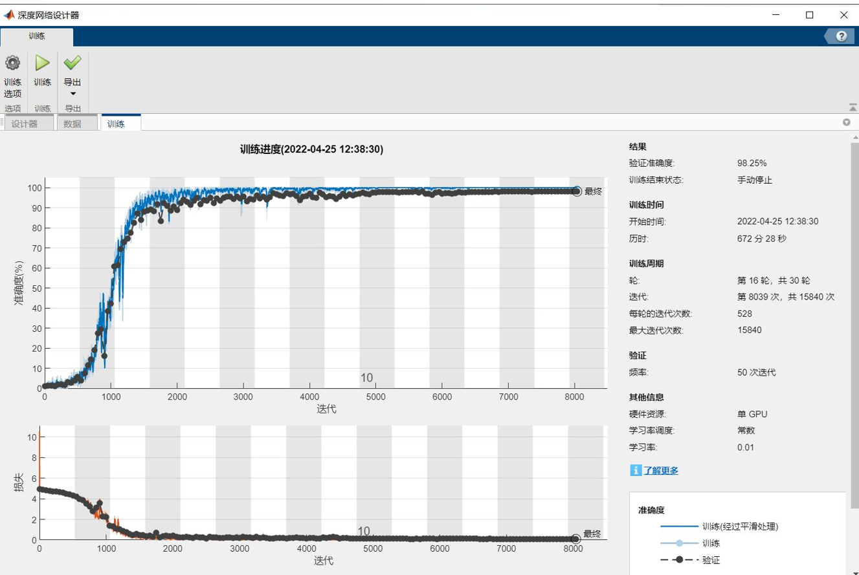Open the Help question mark icon

840,36
